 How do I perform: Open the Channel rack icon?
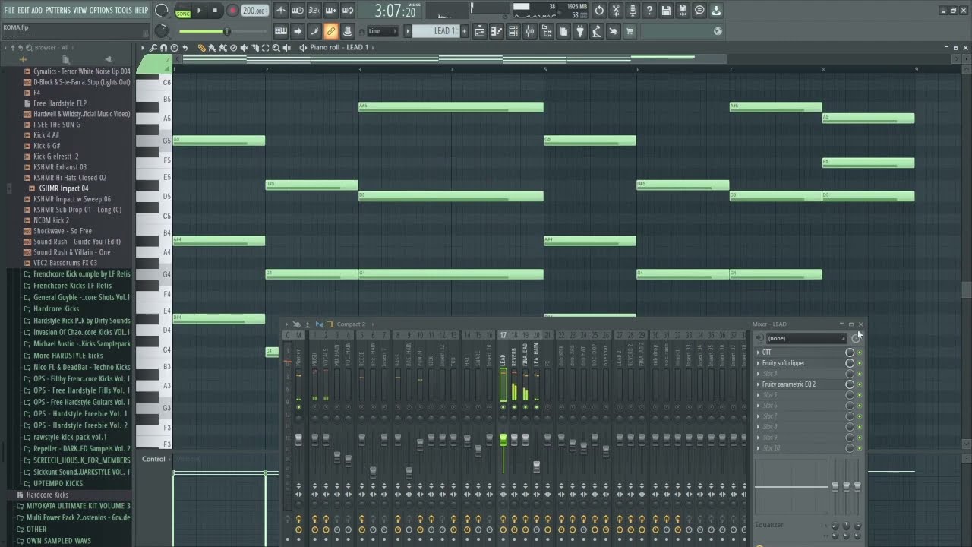[x=513, y=31]
